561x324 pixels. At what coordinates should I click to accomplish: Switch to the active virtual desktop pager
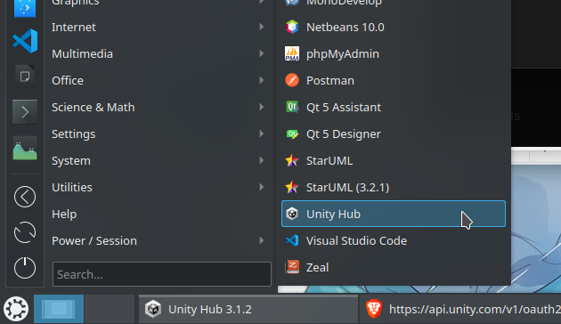click(x=59, y=309)
